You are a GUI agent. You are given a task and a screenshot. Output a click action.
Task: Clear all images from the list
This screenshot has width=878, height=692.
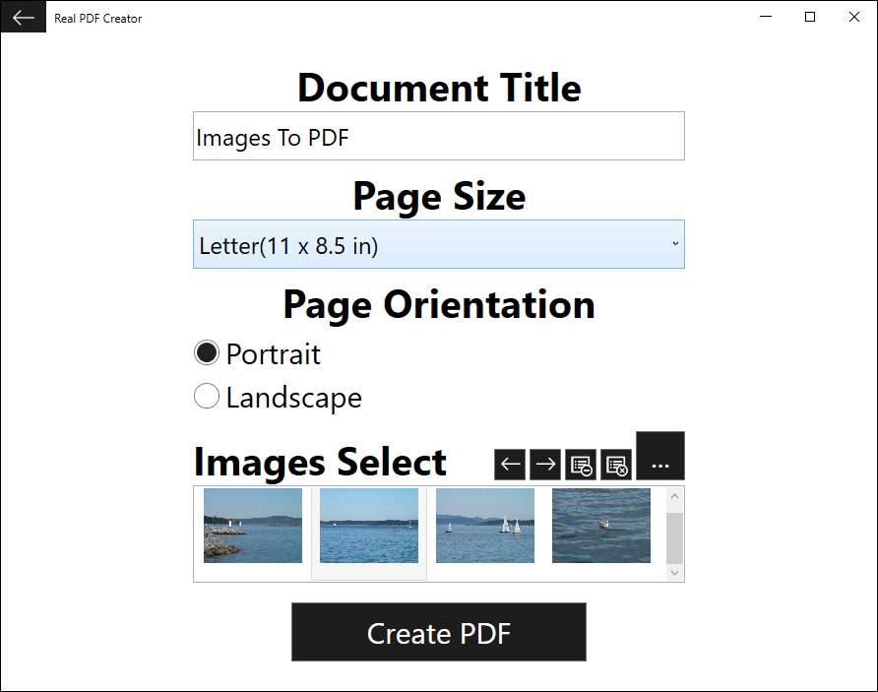[616, 465]
